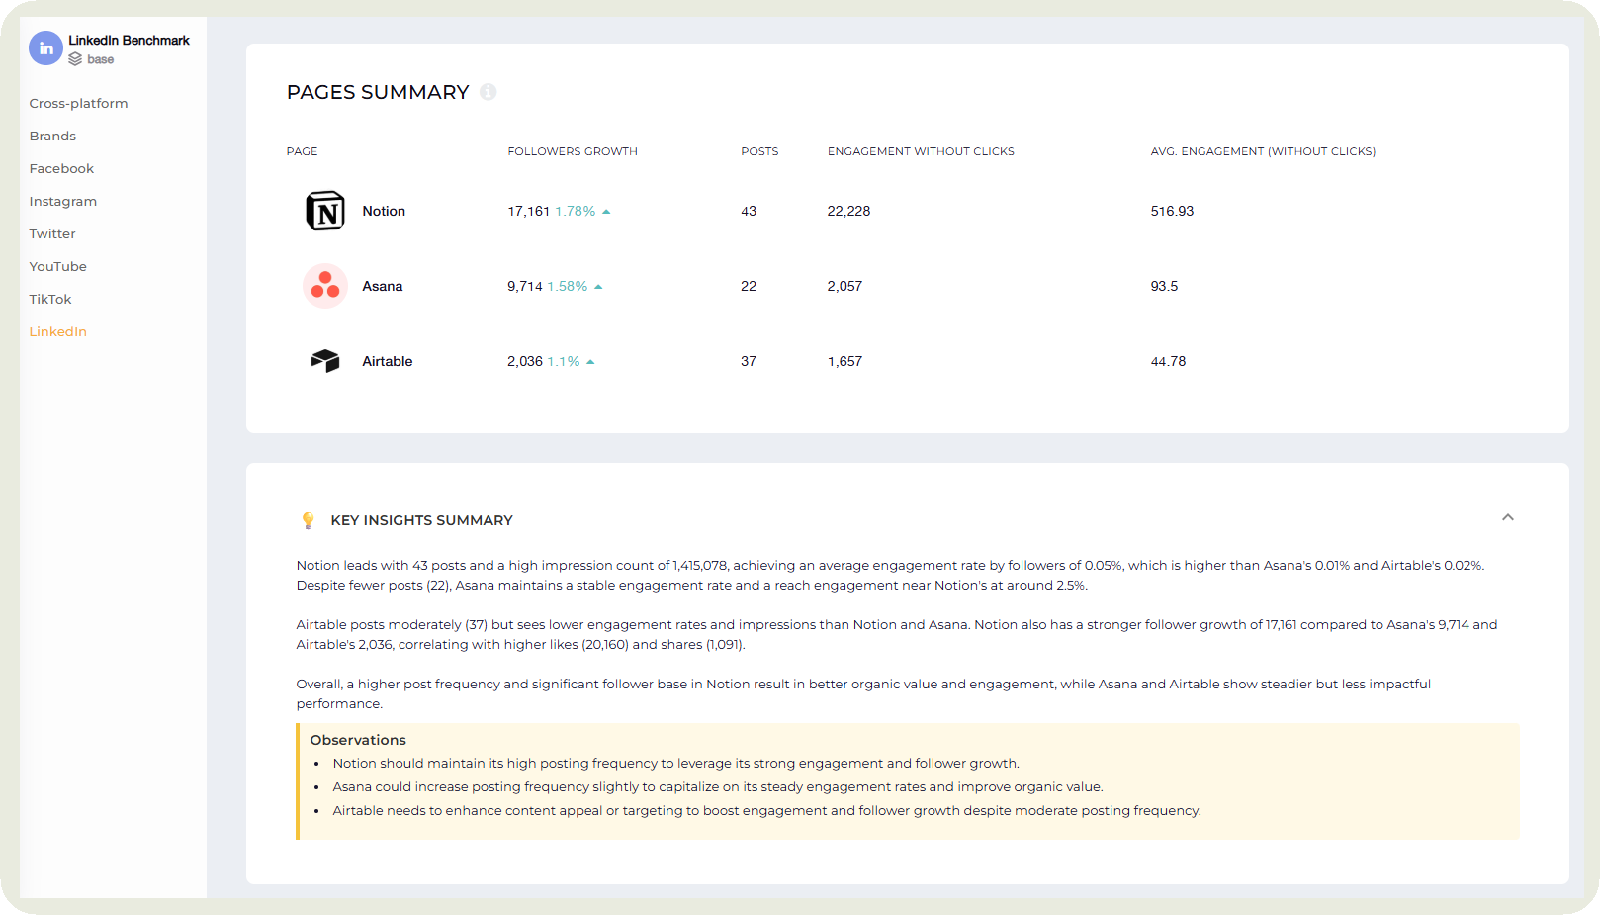This screenshot has height=915, width=1600.
Task: Click the upward trend arrow next to Notion's 1.78%
Action: (606, 210)
